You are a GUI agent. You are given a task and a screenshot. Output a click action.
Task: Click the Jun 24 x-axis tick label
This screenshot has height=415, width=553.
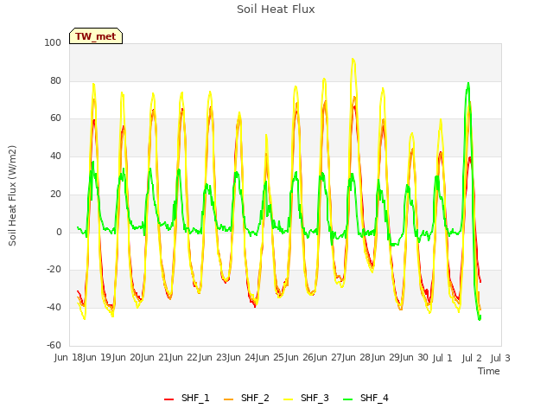pyautogui.click(x=242, y=358)
